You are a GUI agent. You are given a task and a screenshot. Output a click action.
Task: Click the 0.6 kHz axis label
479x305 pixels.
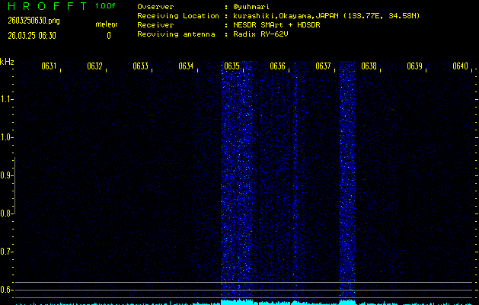point(6,290)
